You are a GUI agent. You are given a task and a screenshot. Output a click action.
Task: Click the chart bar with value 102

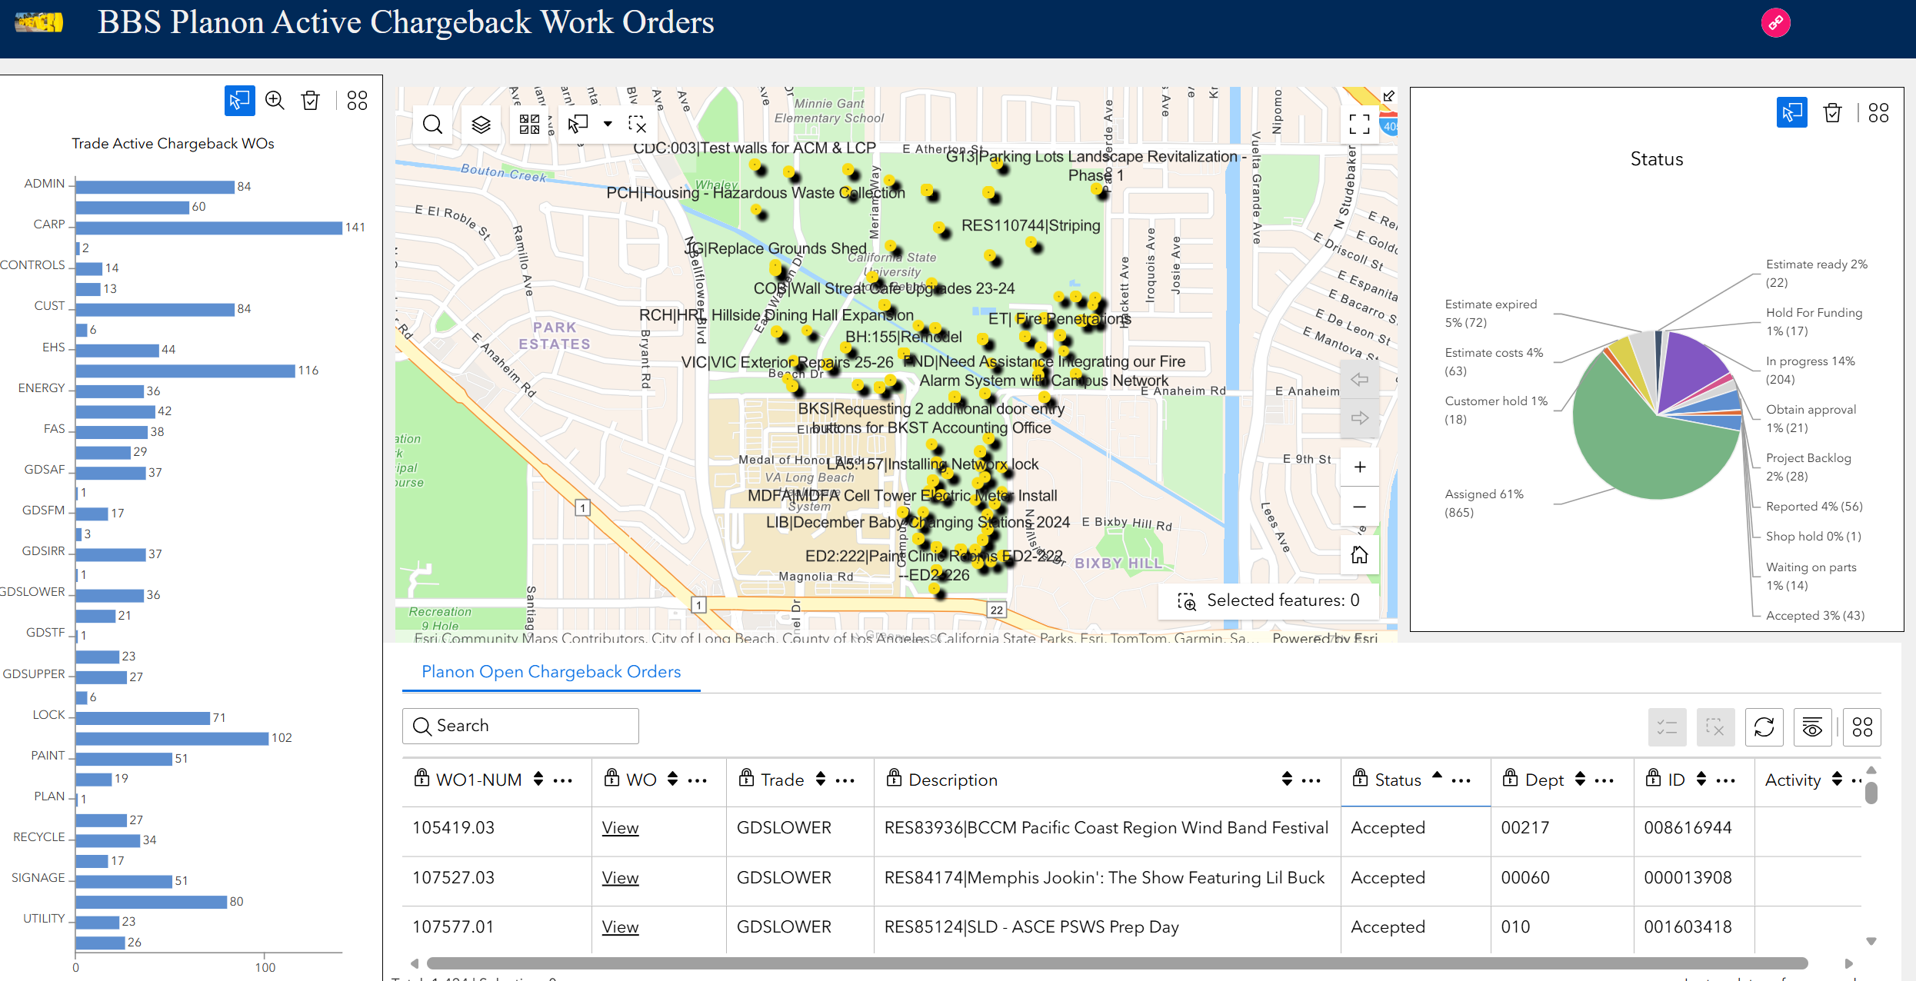click(172, 738)
